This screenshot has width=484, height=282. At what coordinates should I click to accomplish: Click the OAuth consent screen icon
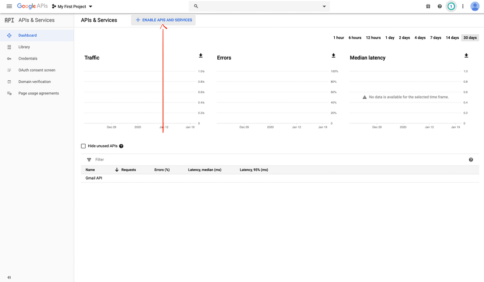pyautogui.click(x=9, y=70)
